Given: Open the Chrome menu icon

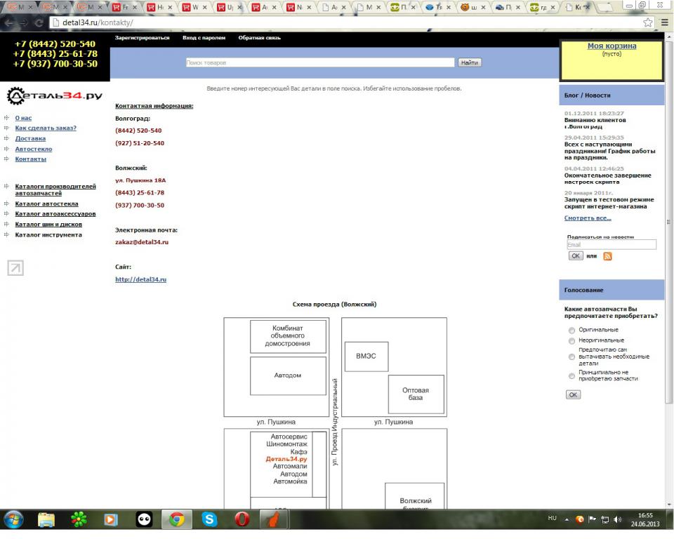Looking at the screenshot, I should point(664,22).
